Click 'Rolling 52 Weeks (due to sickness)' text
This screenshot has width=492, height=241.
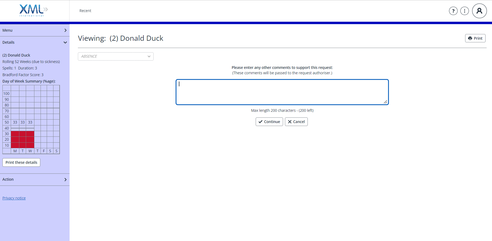[x=31, y=62]
